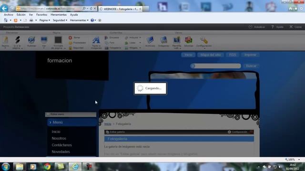Expand the Seguridad dropdown in IE command bar
This screenshot has height=171, width=305.
[x=60, y=20]
